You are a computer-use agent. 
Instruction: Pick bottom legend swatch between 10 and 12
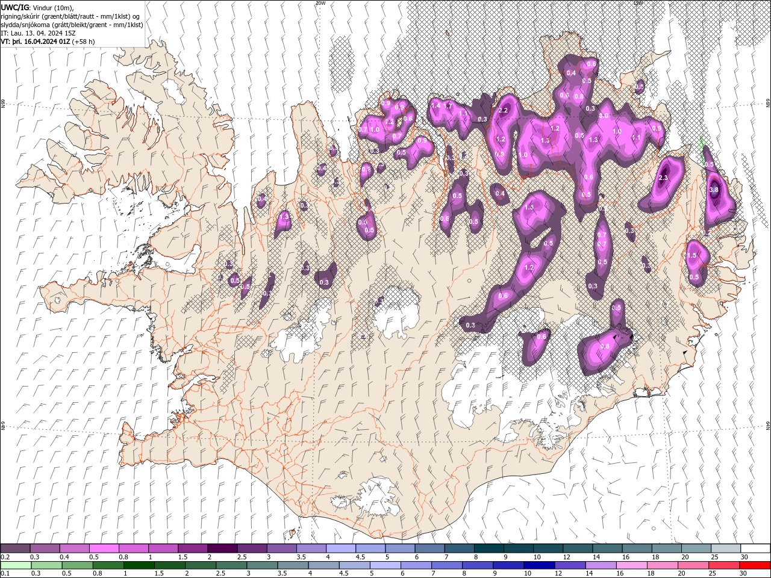(x=540, y=565)
